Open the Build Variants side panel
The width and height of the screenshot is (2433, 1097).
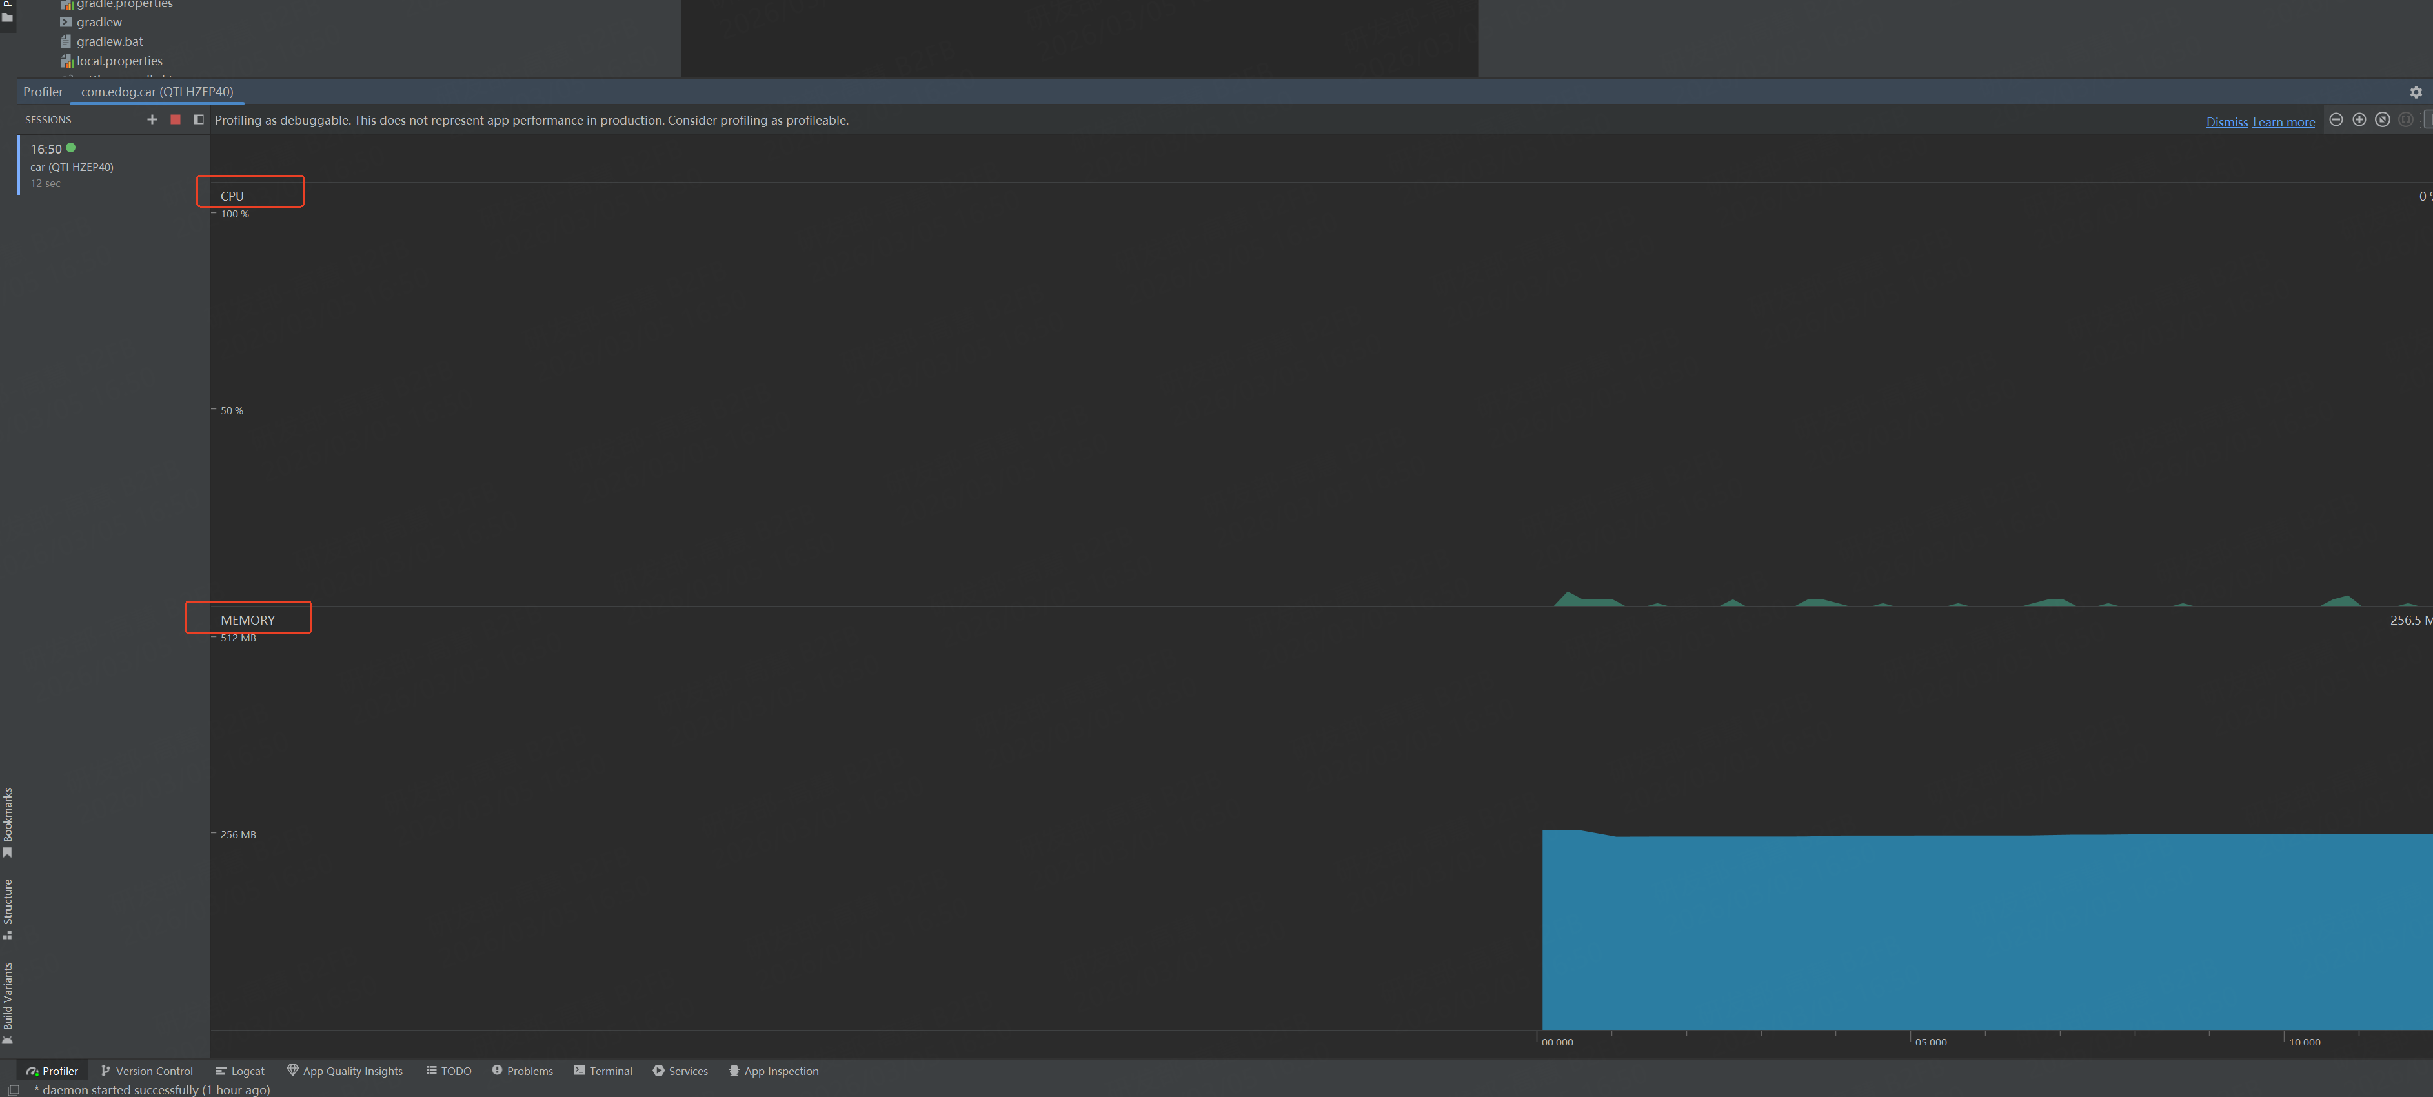[x=8, y=1003]
